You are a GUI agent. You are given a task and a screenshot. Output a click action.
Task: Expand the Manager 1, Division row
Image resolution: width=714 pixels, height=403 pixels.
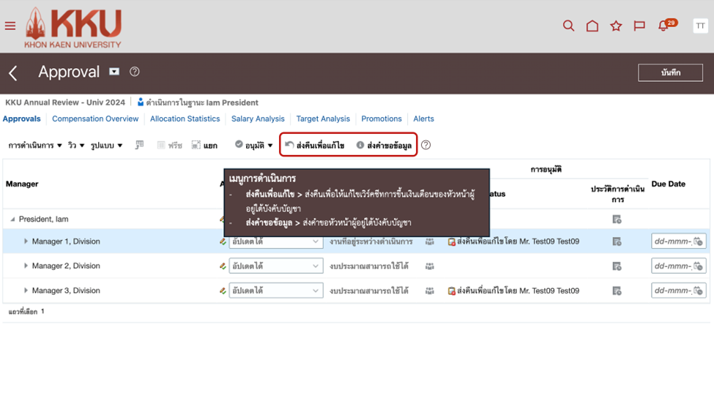coord(26,241)
